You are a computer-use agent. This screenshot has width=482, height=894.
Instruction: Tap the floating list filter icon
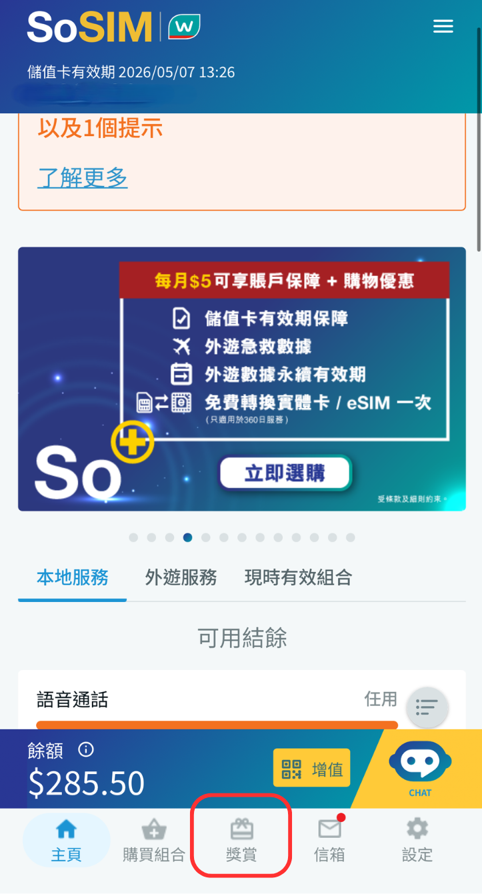(427, 707)
